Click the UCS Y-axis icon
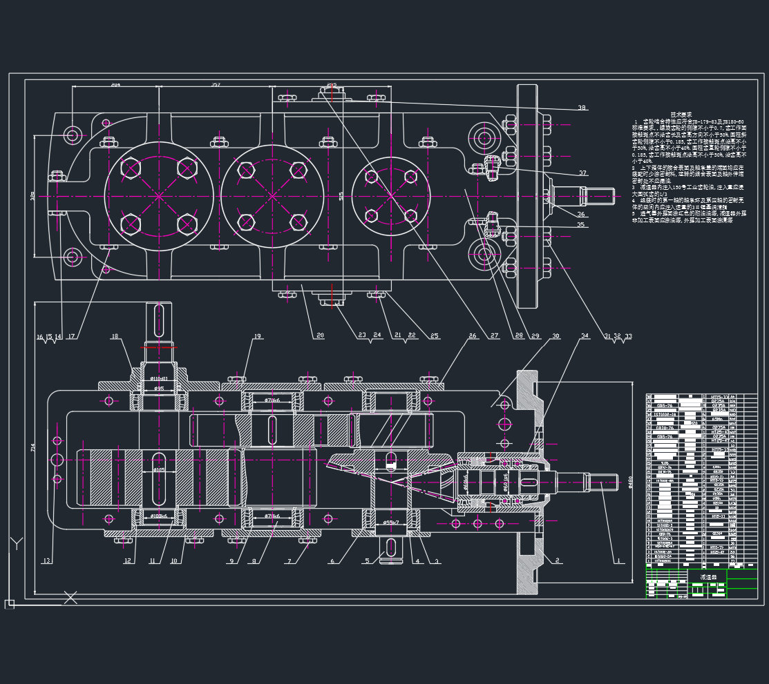Viewport: 769px width, 684px height. (17, 543)
